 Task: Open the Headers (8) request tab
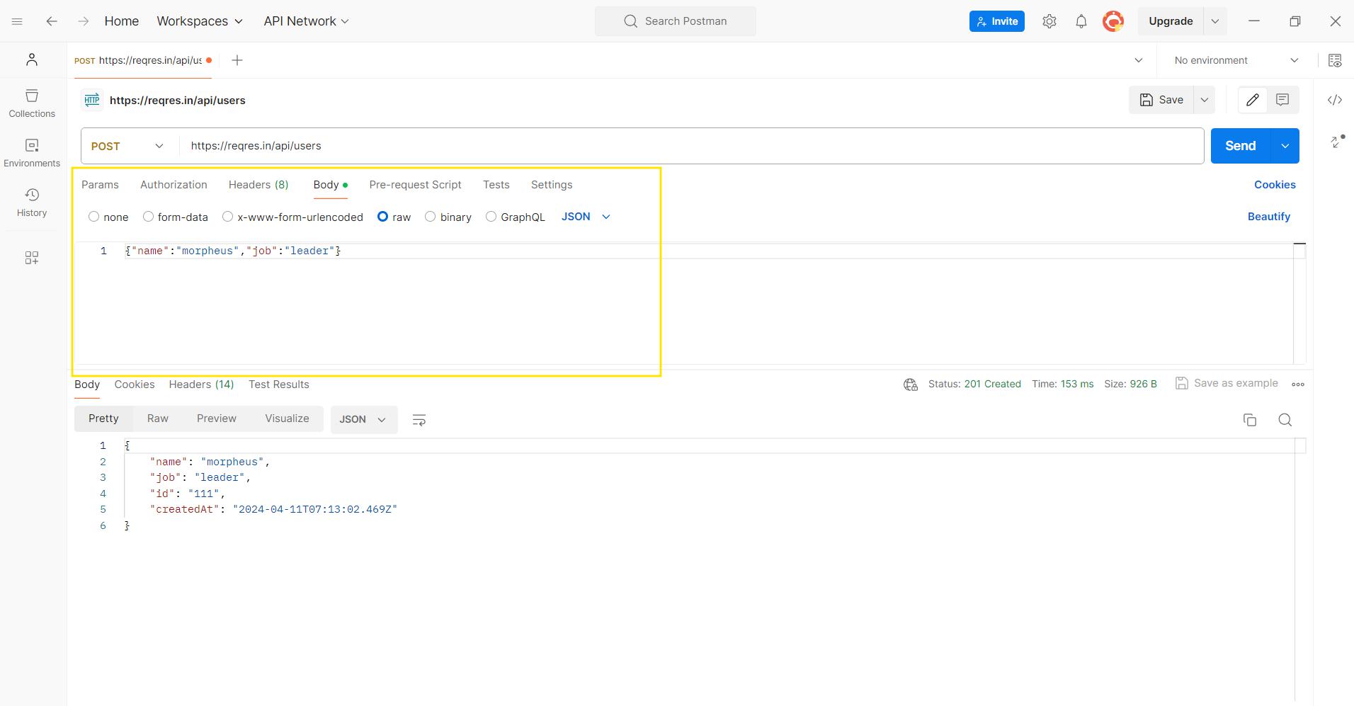point(258,185)
